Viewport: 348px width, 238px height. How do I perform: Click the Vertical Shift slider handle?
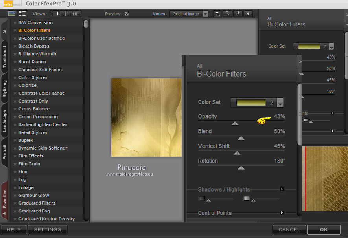[237, 153]
